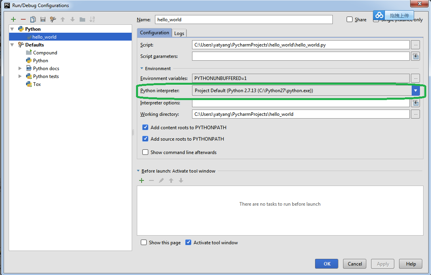Edit defaults with the wrench icon
The image size is (431, 275).
[x=53, y=19]
